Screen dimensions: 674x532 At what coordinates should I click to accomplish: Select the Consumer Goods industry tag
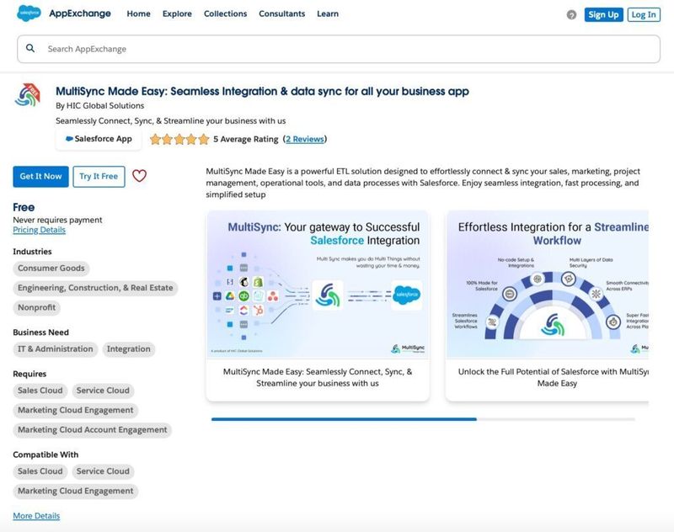pyautogui.click(x=51, y=269)
